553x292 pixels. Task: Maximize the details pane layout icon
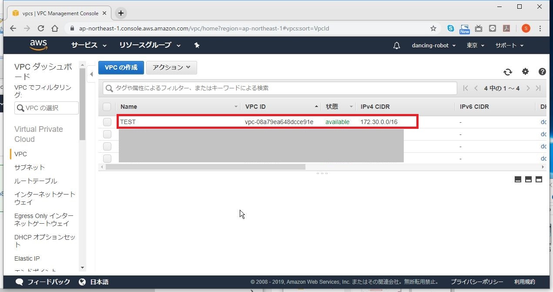539,179
